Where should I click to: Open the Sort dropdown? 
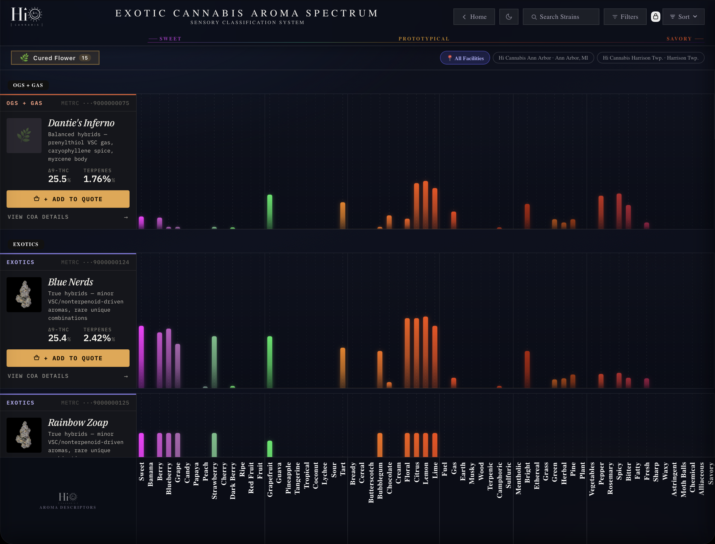point(683,17)
